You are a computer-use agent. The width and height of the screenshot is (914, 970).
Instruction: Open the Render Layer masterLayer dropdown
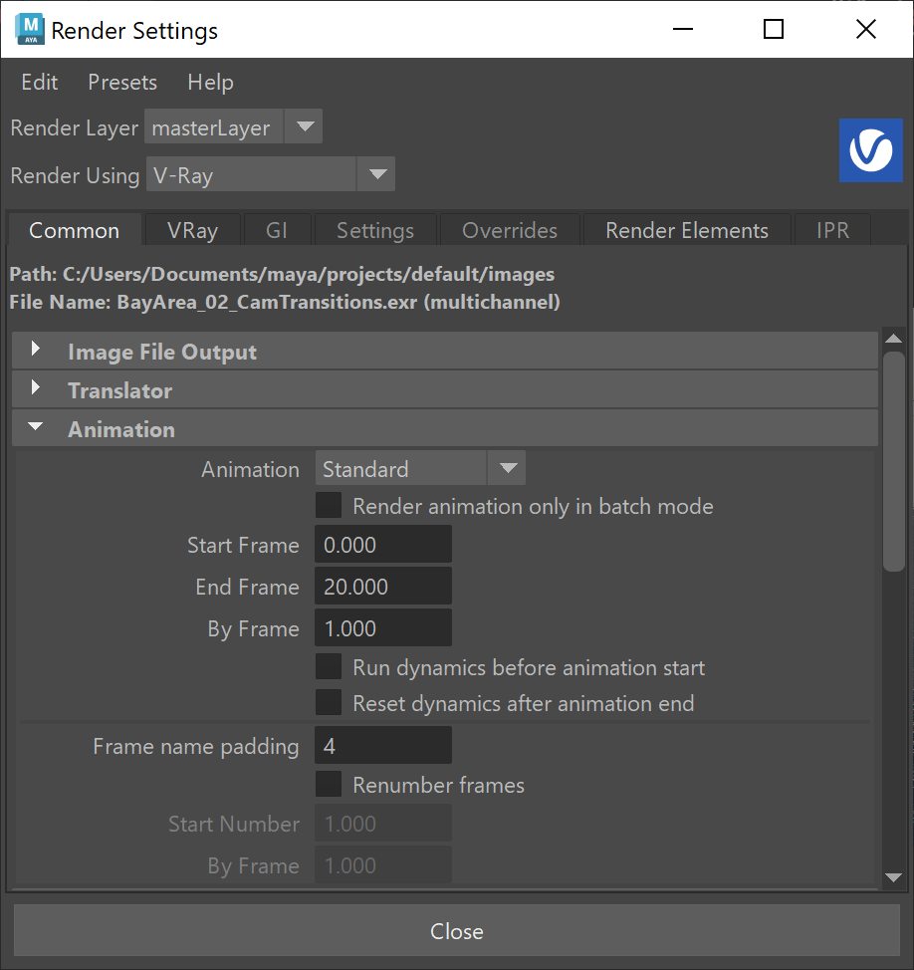[x=233, y=126]
